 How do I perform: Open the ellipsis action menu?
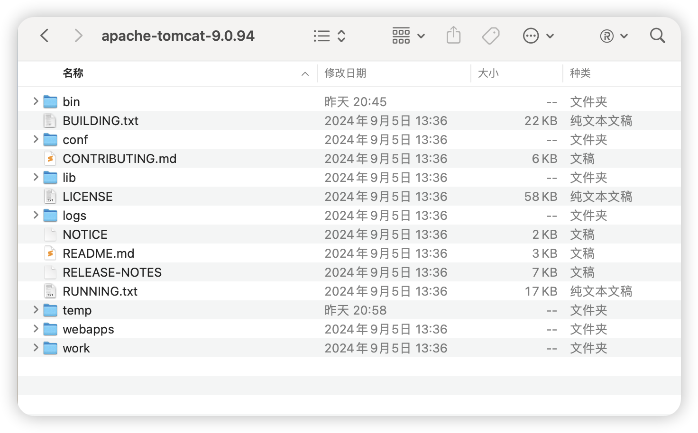(x=538, y=36)
